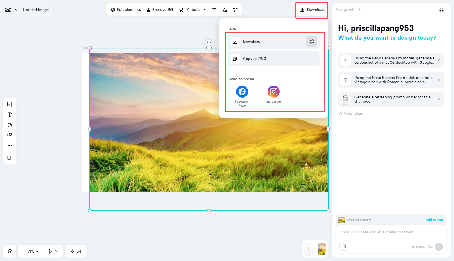Share to Facebook Page

(x=242, y=96)
